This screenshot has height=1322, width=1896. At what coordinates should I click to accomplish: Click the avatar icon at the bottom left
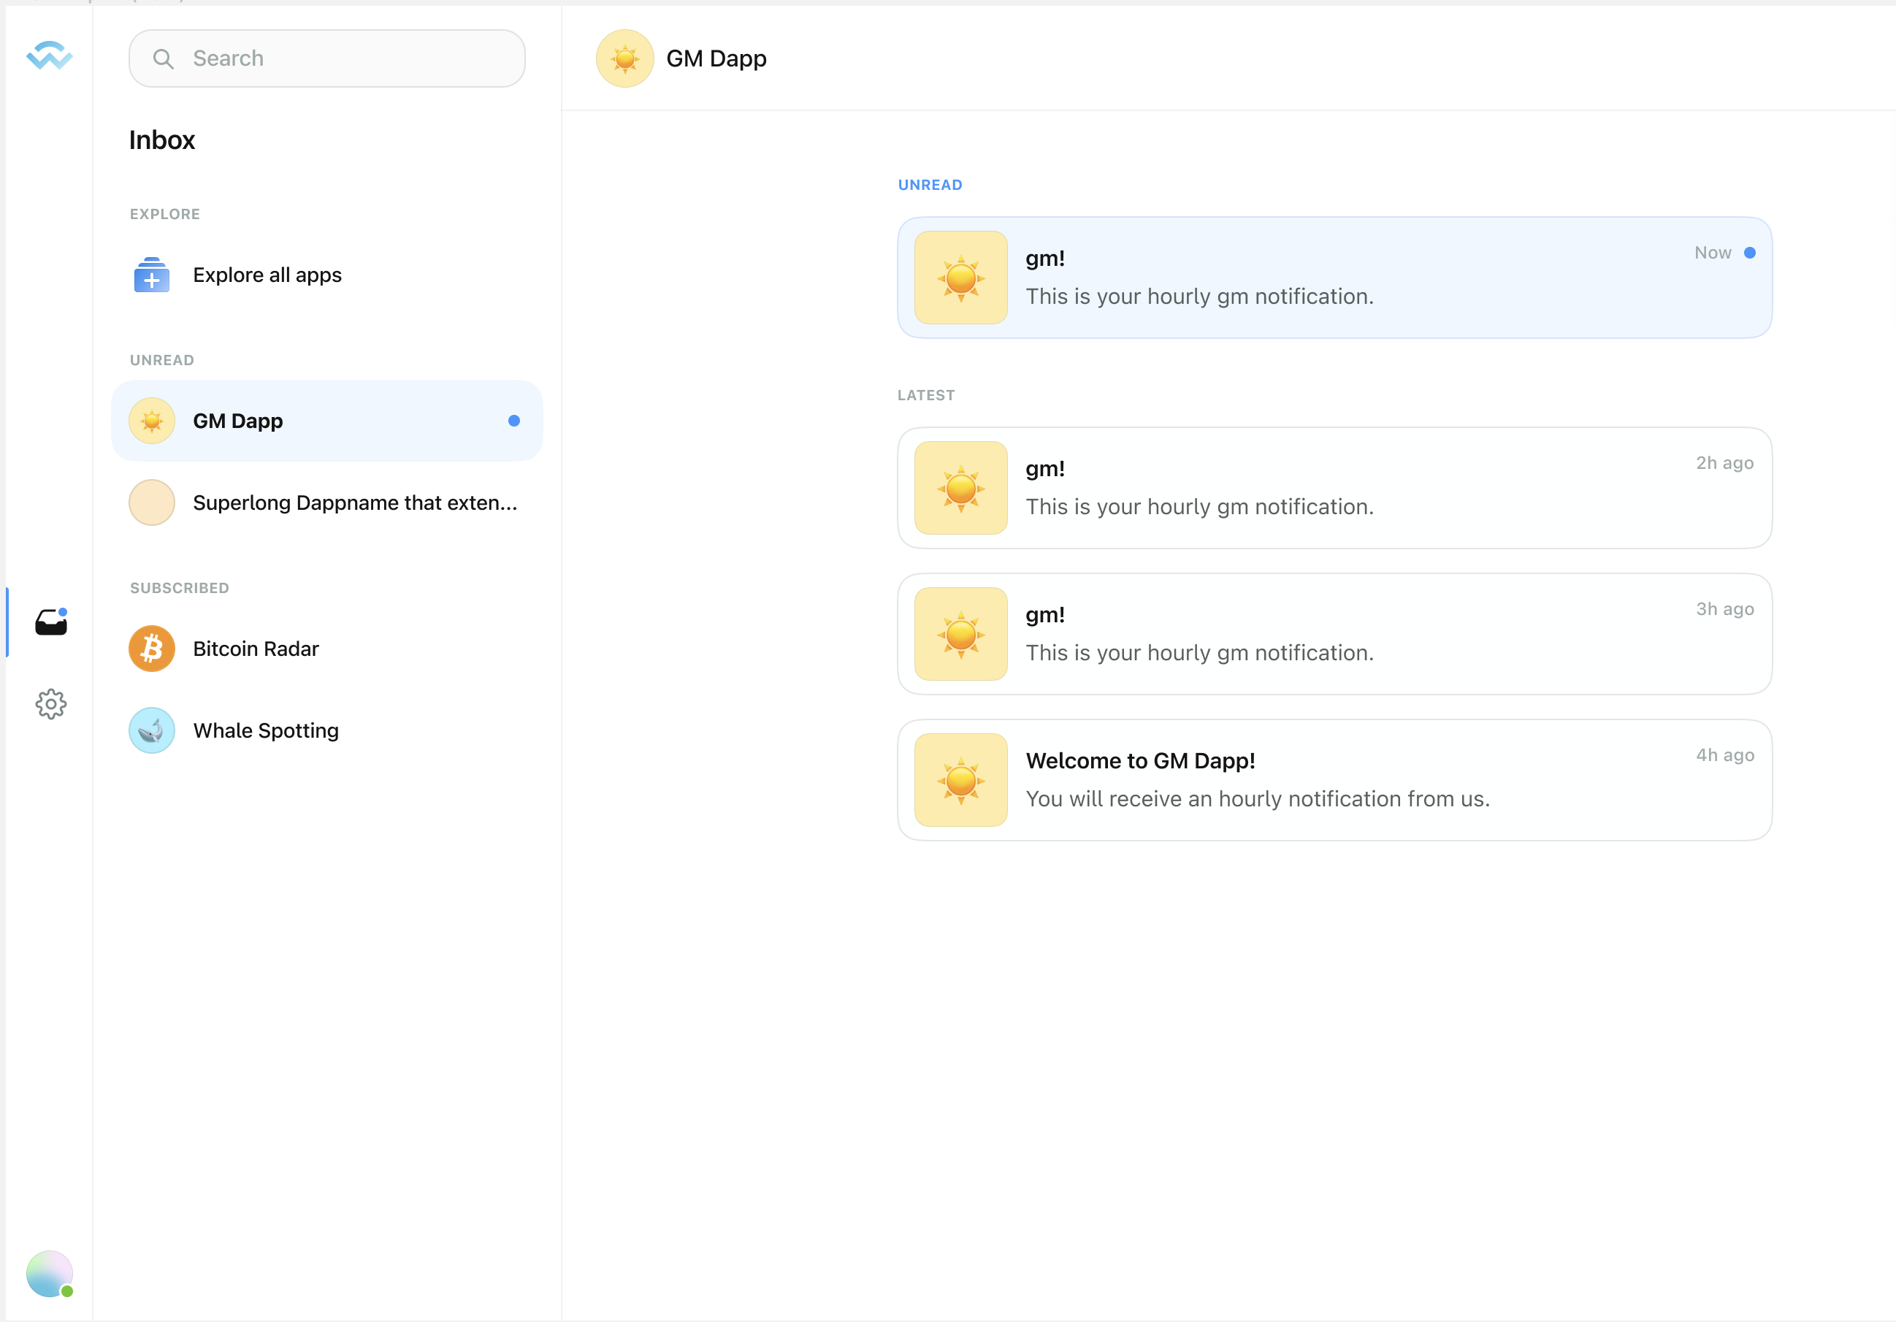click(x=50, y=1274)
